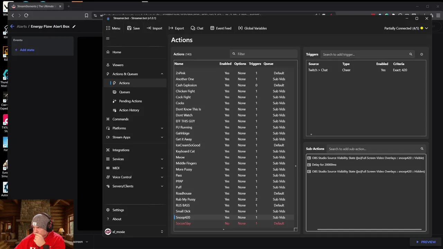Image resolution: width=443 pixels, height=249 pixels.
Task: Select the Cash Explosion action row
Action: click(x=234, y=85)
